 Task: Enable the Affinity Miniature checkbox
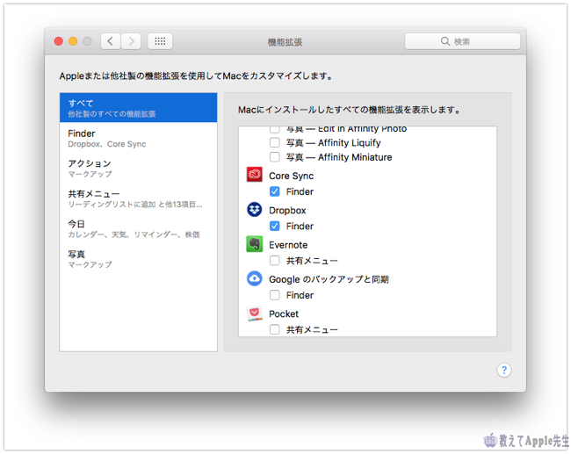click(275, 157)
